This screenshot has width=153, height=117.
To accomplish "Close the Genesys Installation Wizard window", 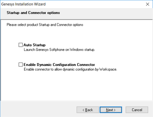I will click(147, 4).
